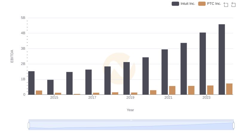Select the Intuit Inc. bar for 2018
The width and height of the screenshot is (239, 137).
(x=108, y=81)
